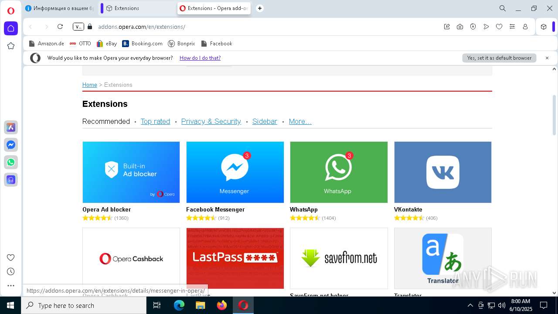Open Privacy & Security category
The image size is (558, 314).
pyautogui.click(x=211, y=121)
